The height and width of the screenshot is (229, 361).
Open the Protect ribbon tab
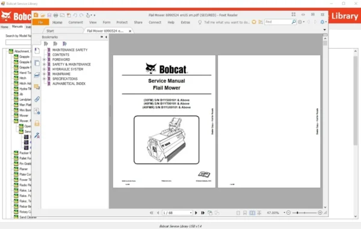pyautogui.click(x=122, y=22)
